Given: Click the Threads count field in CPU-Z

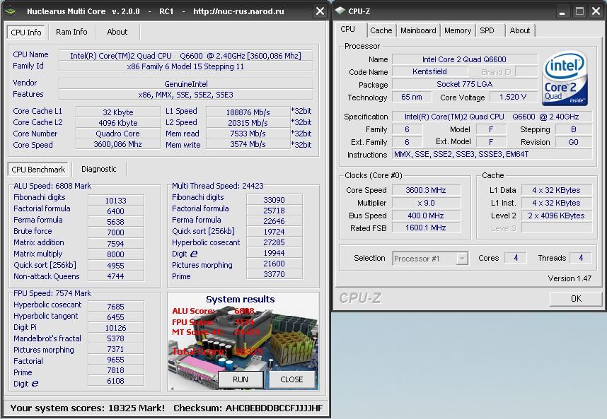Looking at the screenshot, I should 581,258.
